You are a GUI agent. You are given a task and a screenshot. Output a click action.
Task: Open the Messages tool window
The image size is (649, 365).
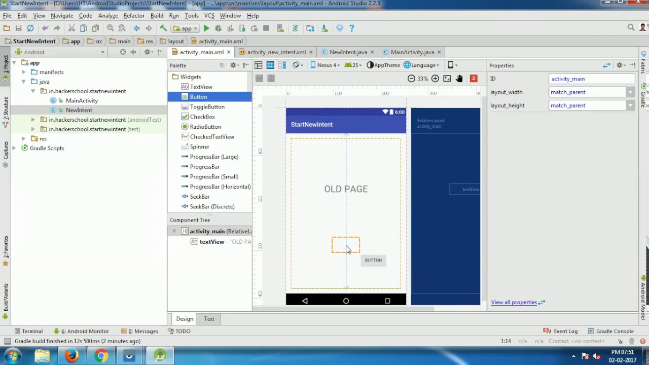pos(139,332)
